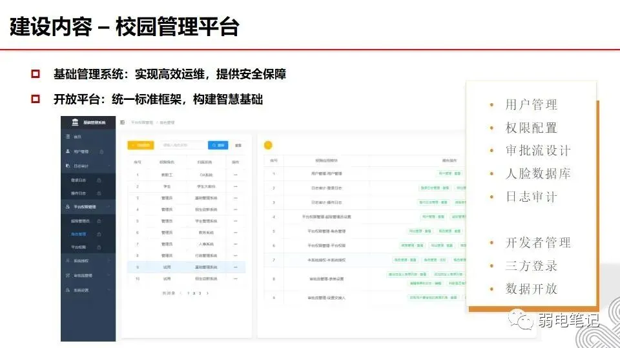The width and height of the screenshot is (620, 348).
Task: Expand the 系统设置 sidebar menu chevron
Action: (x=109, y=290)
